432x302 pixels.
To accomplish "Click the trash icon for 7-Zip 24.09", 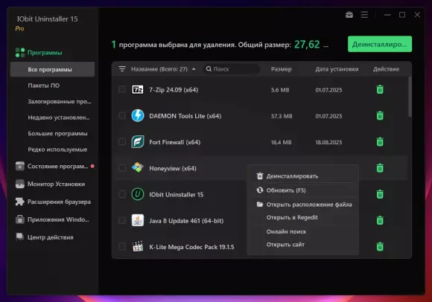I will point(380,89).
